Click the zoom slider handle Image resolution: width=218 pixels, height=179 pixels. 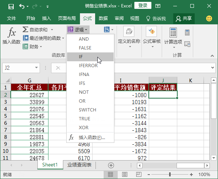coord(170,175)
